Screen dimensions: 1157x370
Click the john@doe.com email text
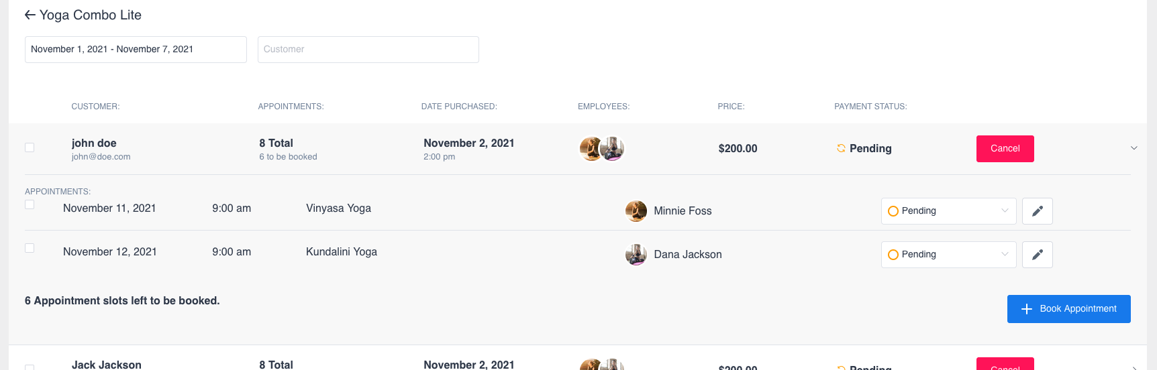[x=101, y=157]
